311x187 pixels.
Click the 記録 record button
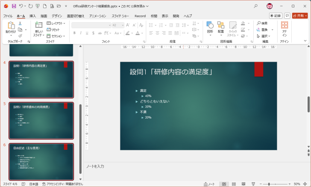(x=276, y=15)
